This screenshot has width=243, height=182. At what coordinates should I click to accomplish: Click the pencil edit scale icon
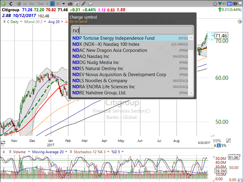tap(228, 140)
